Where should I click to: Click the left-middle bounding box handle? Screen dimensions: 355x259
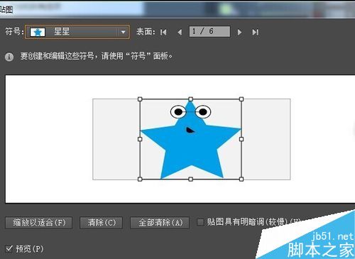pos(140,139)
